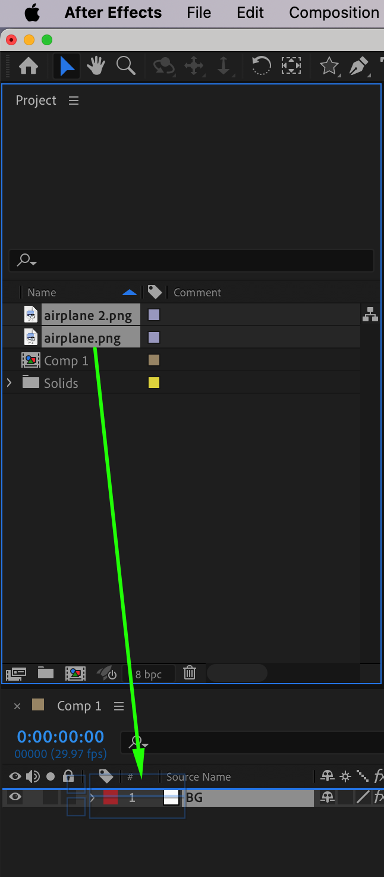Click the yellow label swatch of Solids
384x877 pixels.
tap(154, 383)
